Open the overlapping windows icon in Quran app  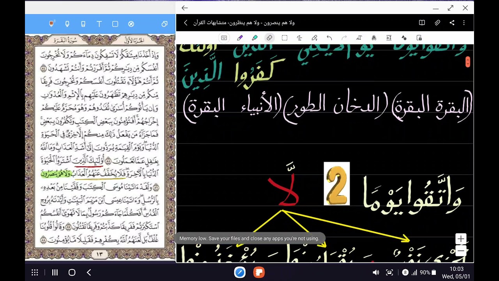pos(164,24)
